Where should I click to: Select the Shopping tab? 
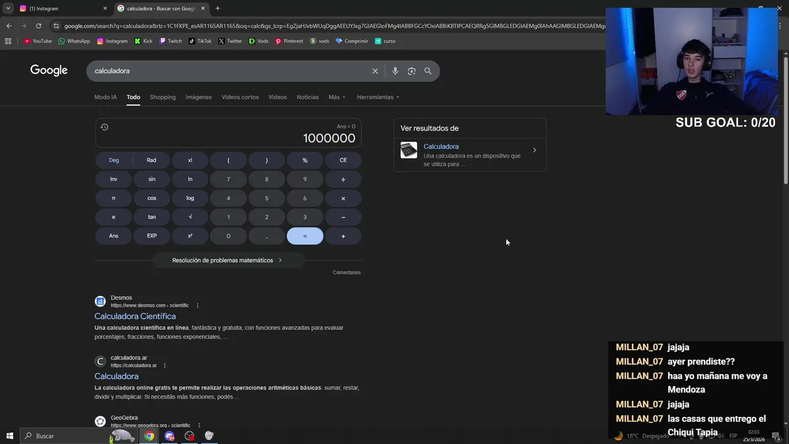click(x=163, y=97)
